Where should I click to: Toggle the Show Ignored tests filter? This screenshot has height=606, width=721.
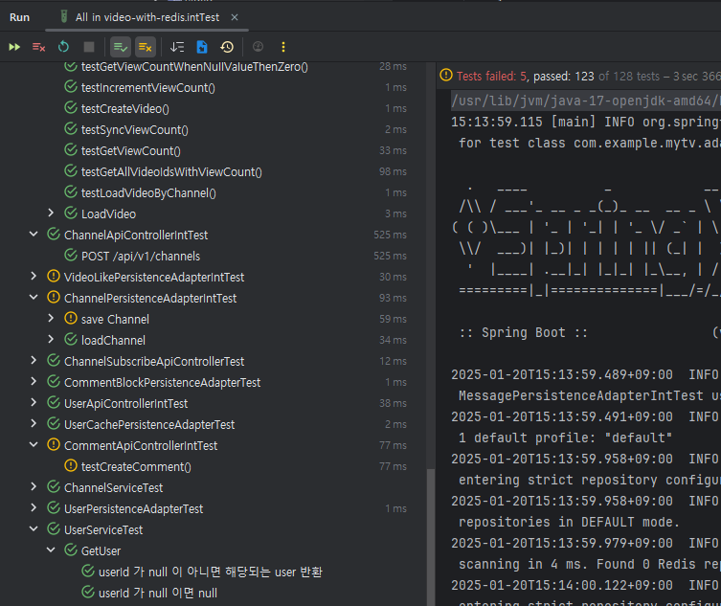click(146, 47)
